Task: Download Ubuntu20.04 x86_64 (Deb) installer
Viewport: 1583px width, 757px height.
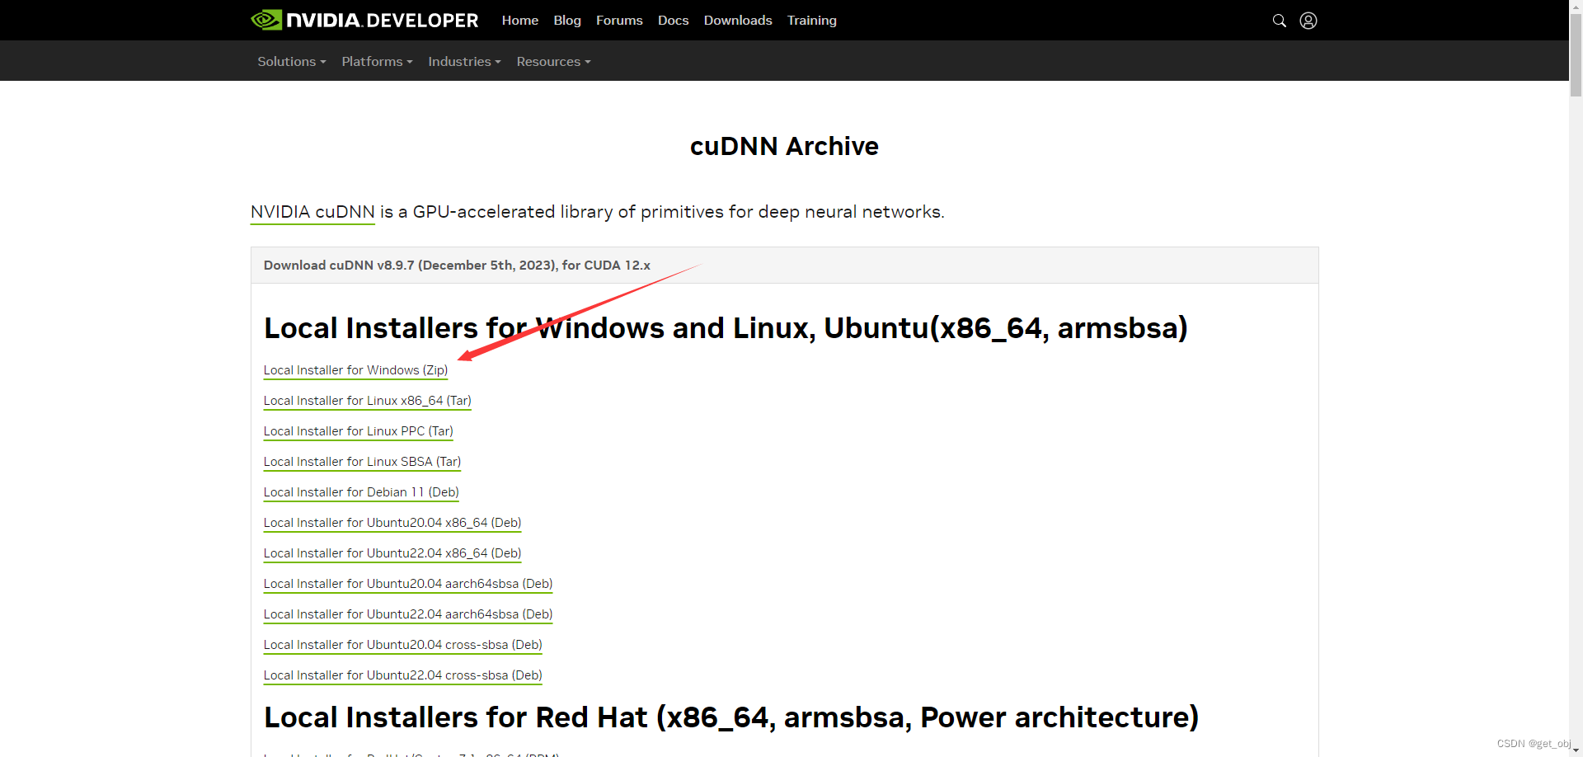Action: pos(392,523)
